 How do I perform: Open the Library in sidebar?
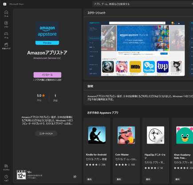[6, 168]
